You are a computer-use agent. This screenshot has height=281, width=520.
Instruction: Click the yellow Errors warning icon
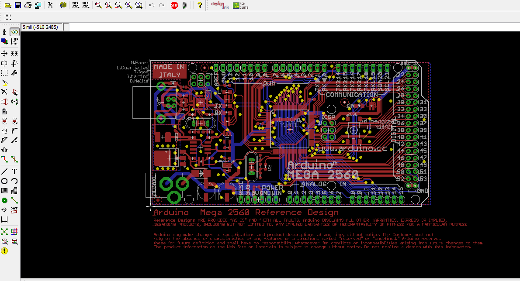click(x=4, y=251)
